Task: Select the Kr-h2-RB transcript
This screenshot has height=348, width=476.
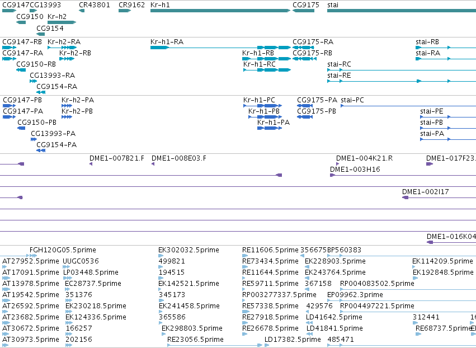Action: click(67, 59)
